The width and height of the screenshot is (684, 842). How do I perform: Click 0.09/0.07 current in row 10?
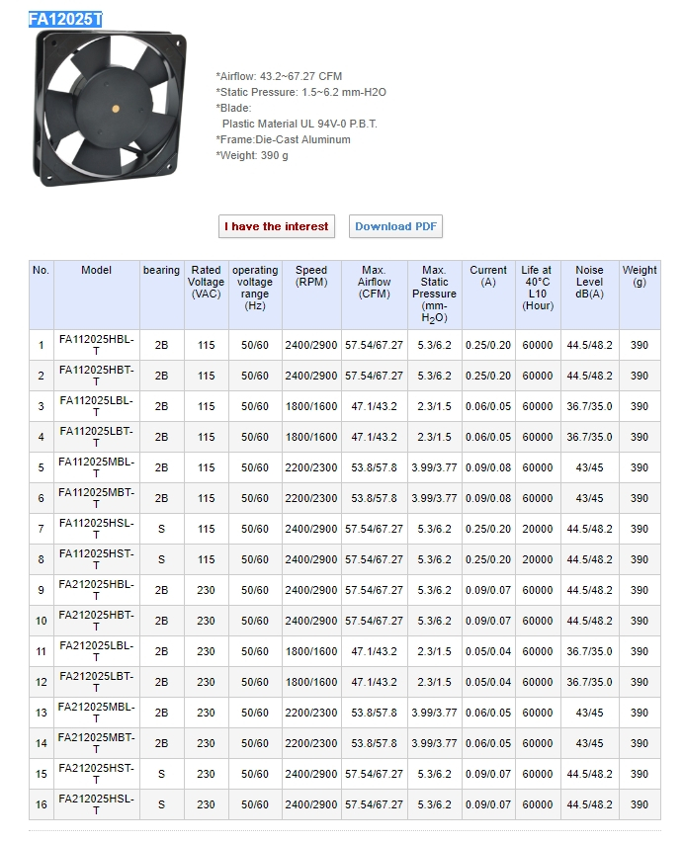click(x=488, y=621)
